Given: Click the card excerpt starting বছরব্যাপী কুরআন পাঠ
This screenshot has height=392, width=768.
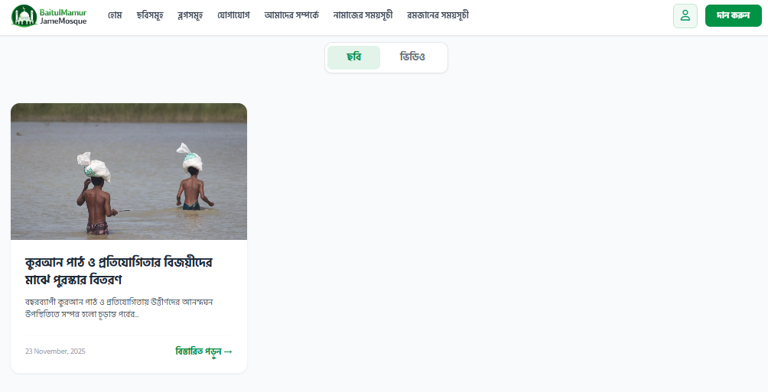Looking at the screenshot, I should pos(119,308).
